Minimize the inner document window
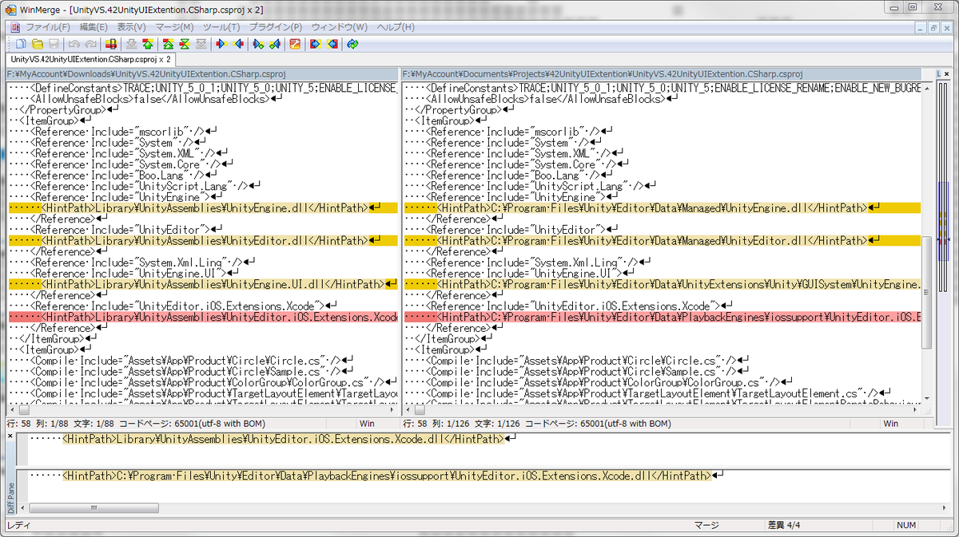Viewport: 959px width, 537px height. (x=920, y=27)
